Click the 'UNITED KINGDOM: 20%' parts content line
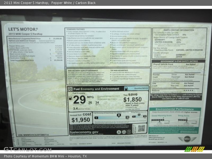The height and width of the screenshot is (159, 212). coord(168,42)
